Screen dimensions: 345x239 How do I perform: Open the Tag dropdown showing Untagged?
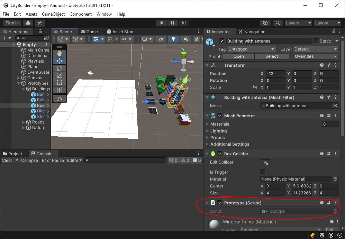pos(251,49)
